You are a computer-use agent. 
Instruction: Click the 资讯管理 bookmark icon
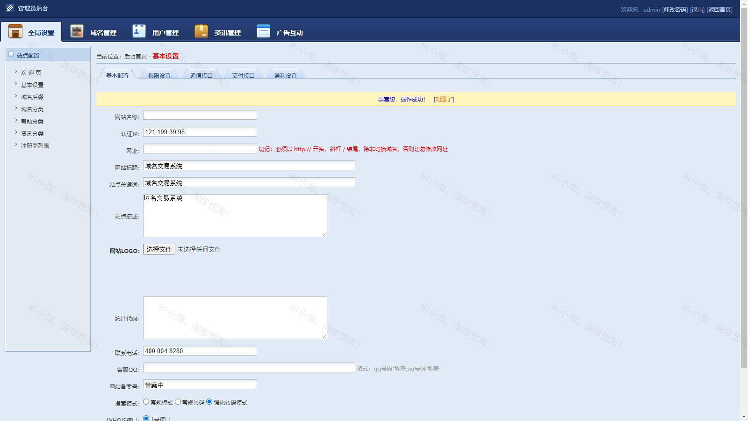click(201, 31)
